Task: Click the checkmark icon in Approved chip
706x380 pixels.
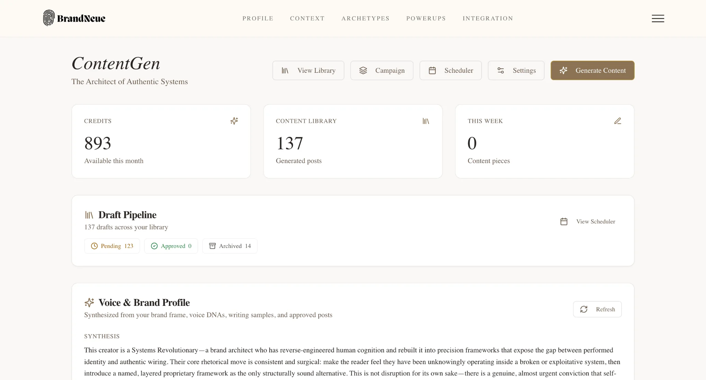Action: 154,246
